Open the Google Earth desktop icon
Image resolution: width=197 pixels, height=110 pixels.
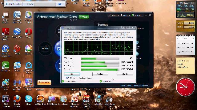click(17, 33)
